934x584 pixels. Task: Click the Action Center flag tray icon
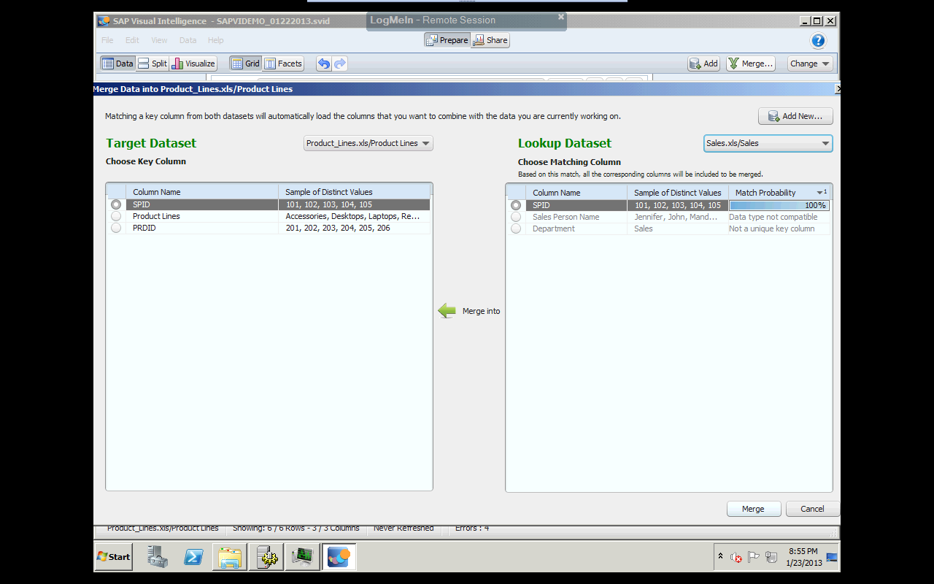coord(754,557)
